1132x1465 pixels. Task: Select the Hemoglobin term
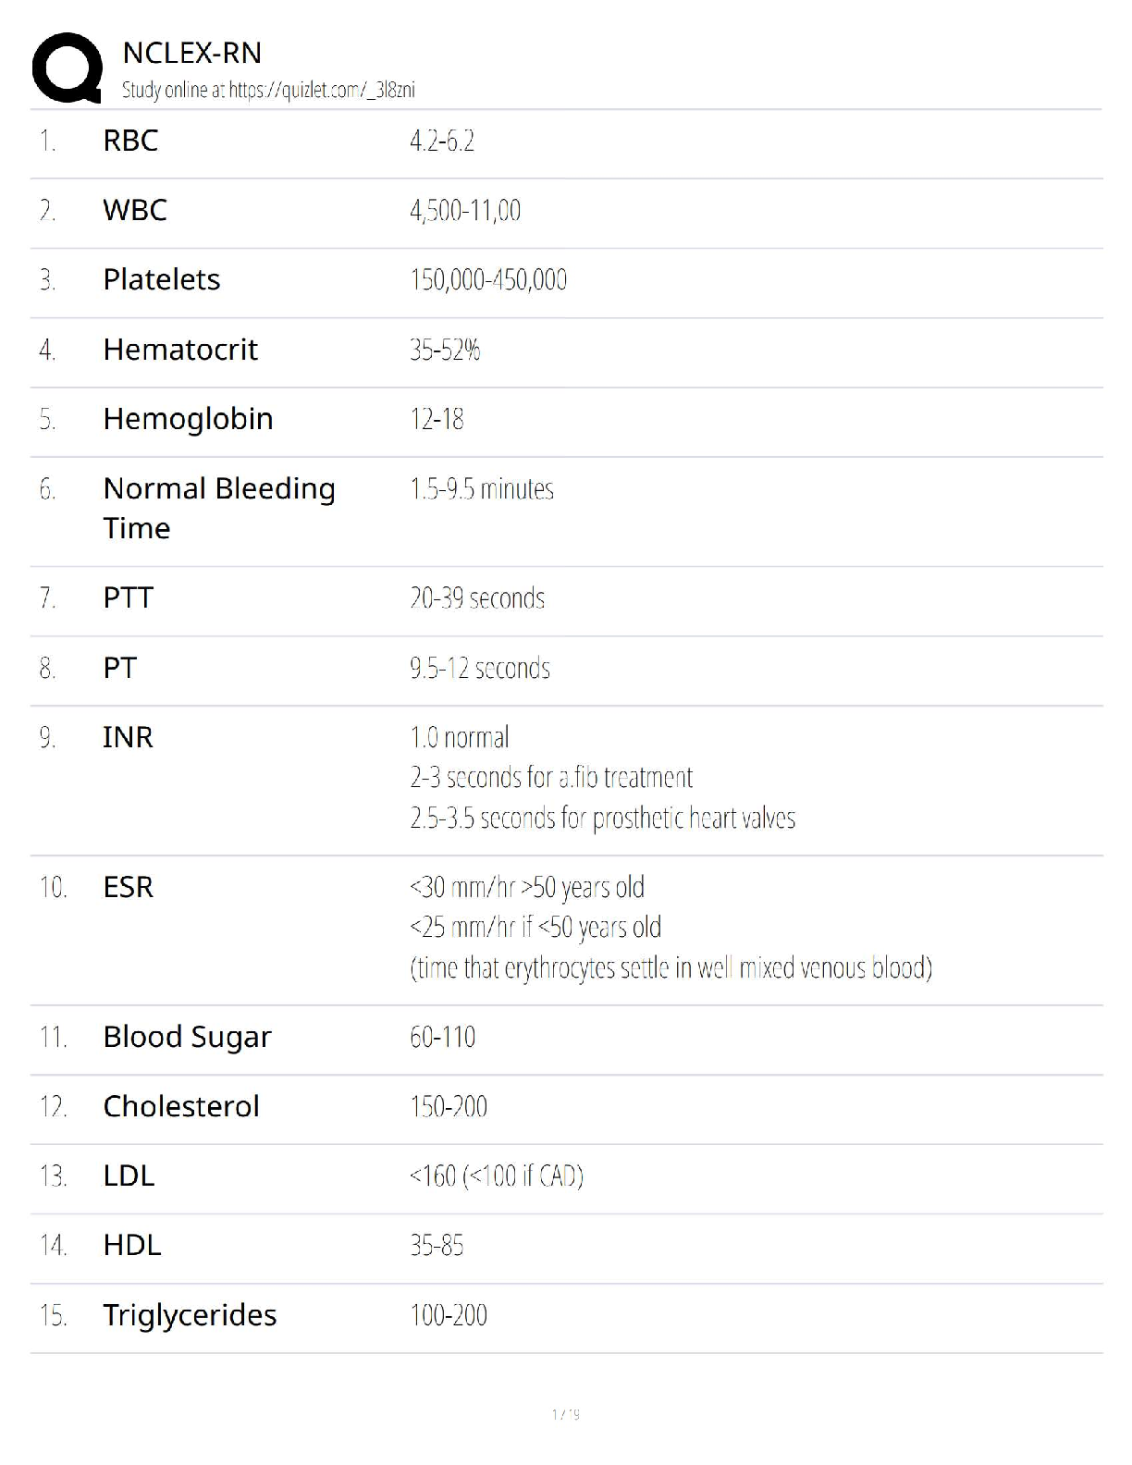188,419
